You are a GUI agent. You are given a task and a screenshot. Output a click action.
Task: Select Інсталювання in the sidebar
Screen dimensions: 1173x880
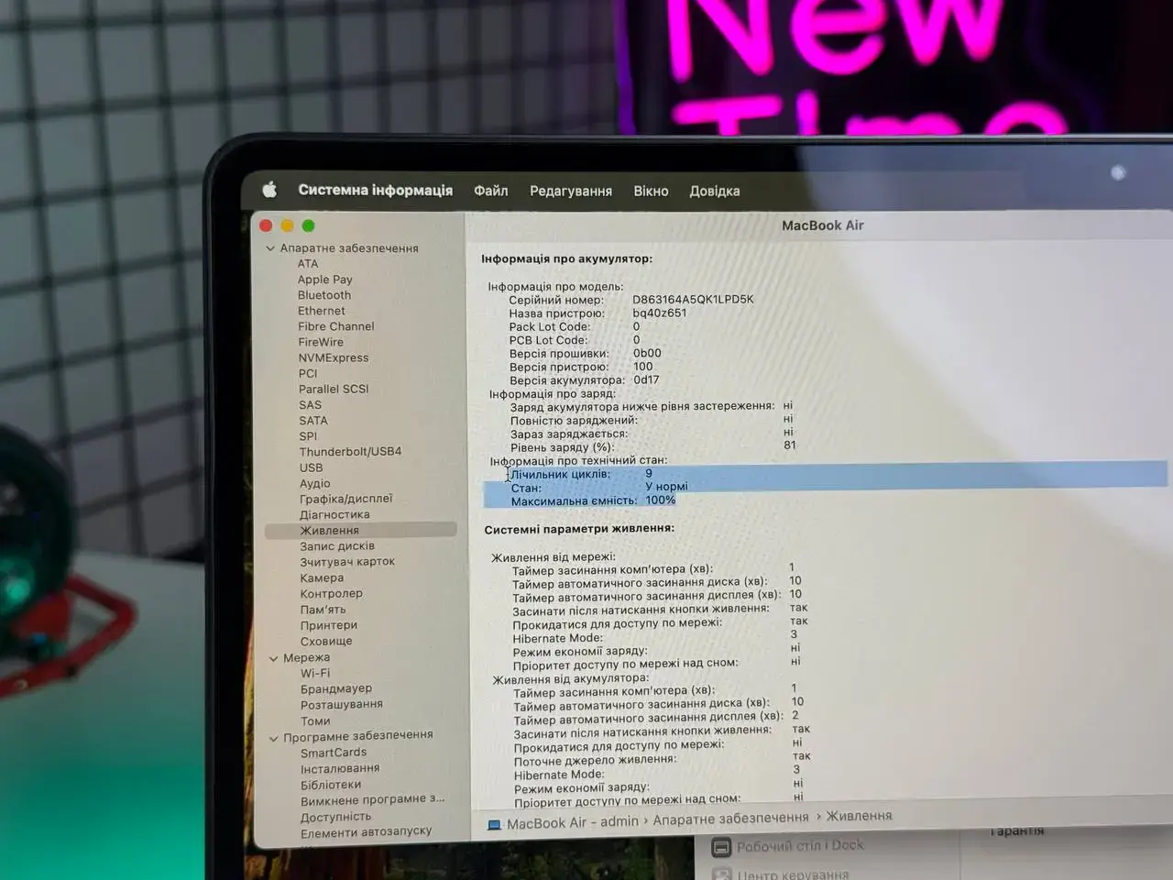(340, 769)
